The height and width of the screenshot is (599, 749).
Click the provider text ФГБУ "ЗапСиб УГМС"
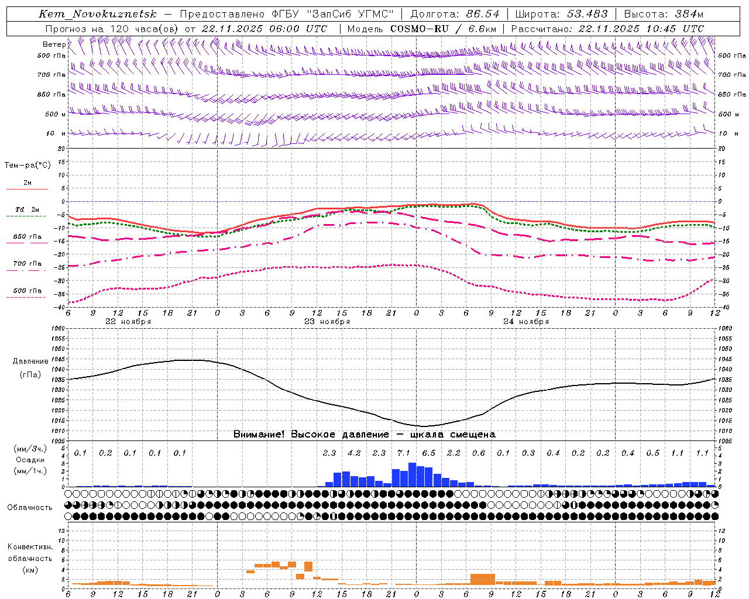(332, 14)
